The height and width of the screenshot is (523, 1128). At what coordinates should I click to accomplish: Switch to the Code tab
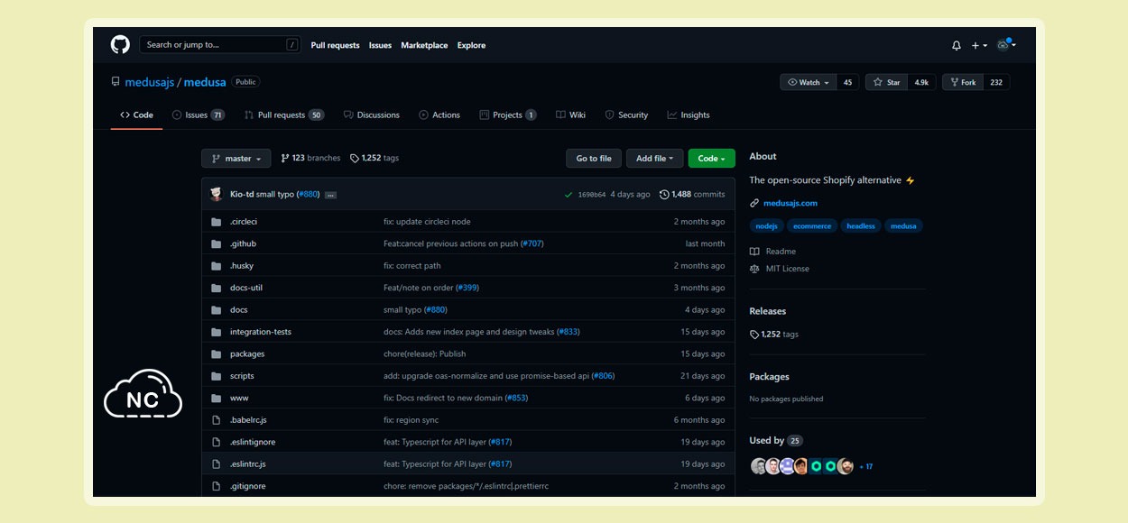coord(137,115)
